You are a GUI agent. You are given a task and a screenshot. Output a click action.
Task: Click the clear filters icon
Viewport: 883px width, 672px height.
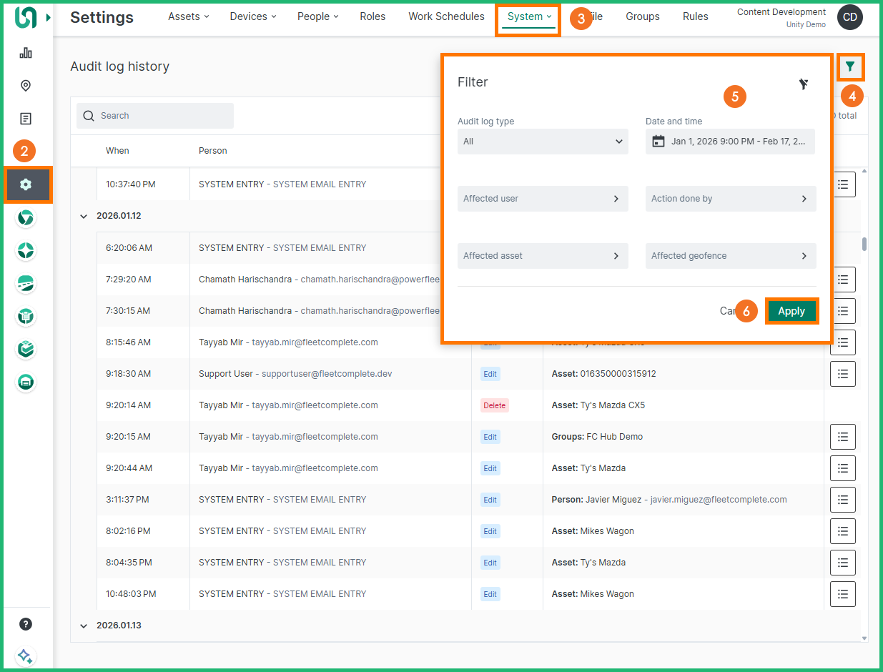pos(804,84)
